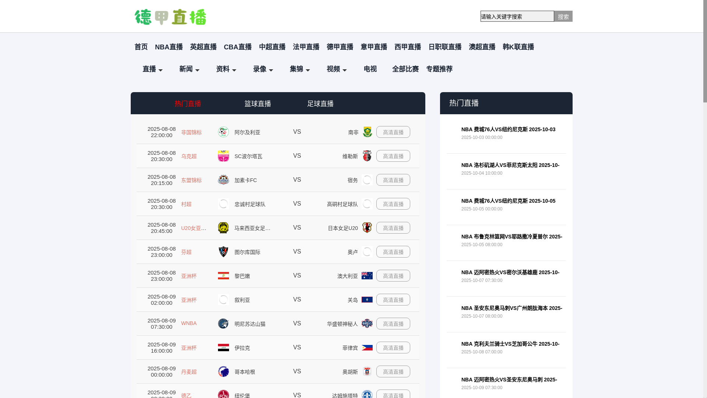This screenshot has width=707, height=398.
Task: Click the Guam flag icon
Action: pos(367,300)
